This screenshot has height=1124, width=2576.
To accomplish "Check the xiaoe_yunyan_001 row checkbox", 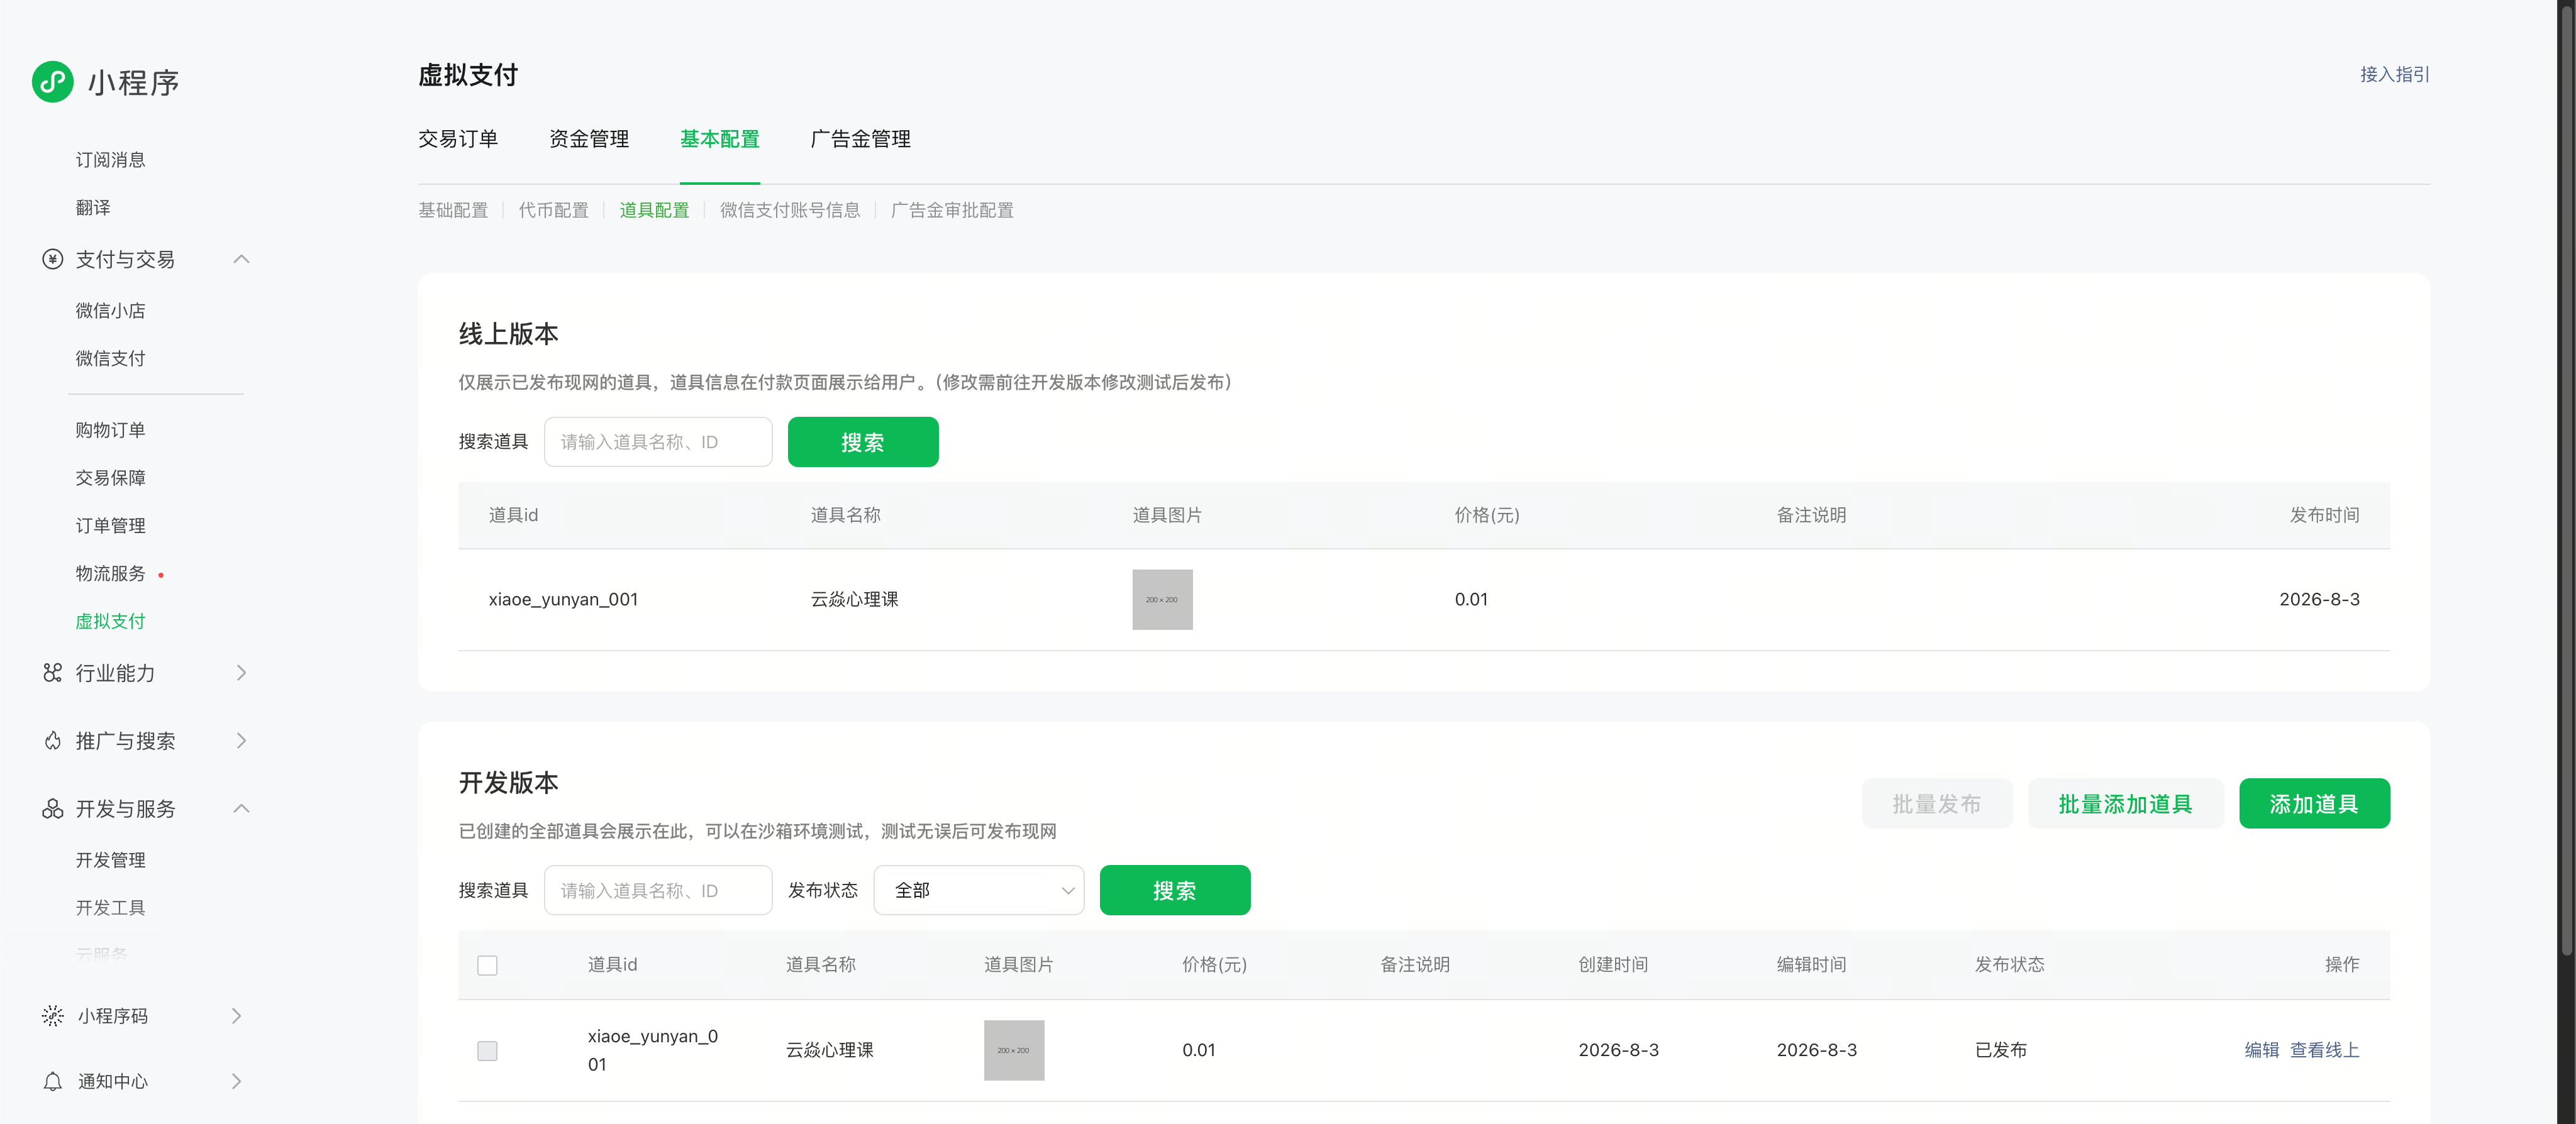I will [488, 1051].
